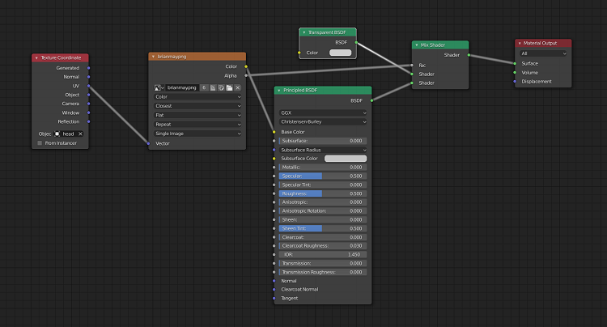Enable the From Instancer checkbox
The height and width of the screenshot is (327, 607).
(x=39, y=143)
